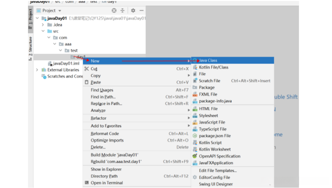This screenshot has width=332, height=188.
Task: Click Reformat Code
Action: click(137, 134)
